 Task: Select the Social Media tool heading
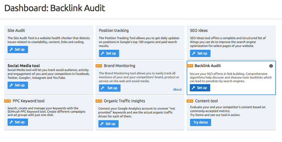(x=24, y=66)
